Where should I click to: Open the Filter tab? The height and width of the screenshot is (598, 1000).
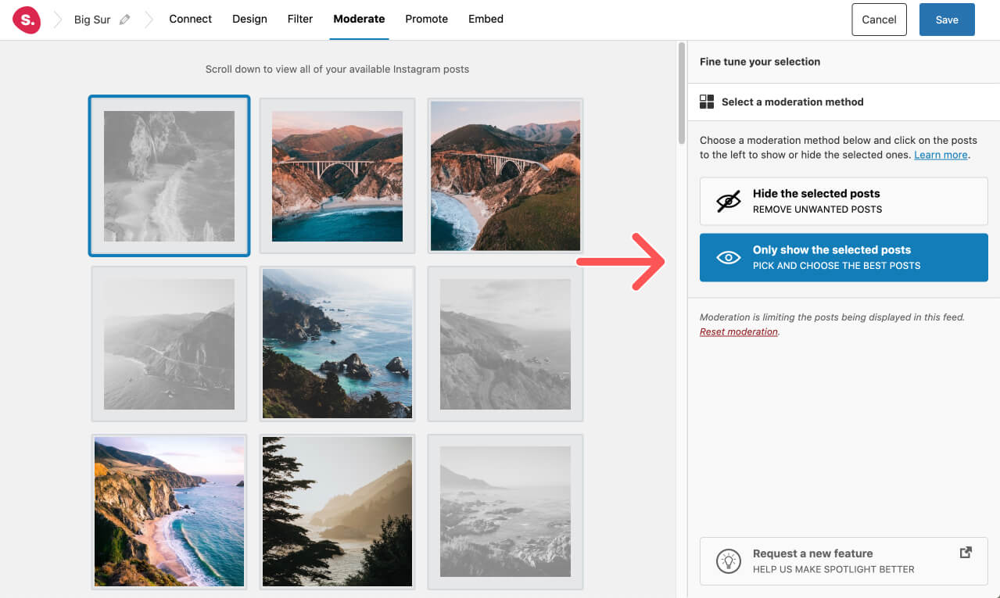(x=300, y=19)
